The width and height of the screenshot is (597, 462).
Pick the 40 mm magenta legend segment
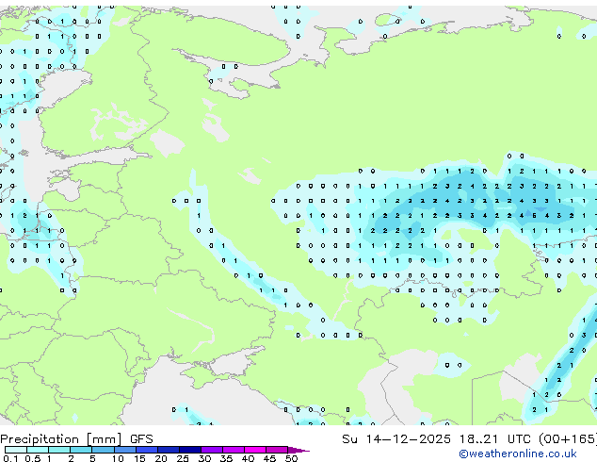tap(255, 450)
